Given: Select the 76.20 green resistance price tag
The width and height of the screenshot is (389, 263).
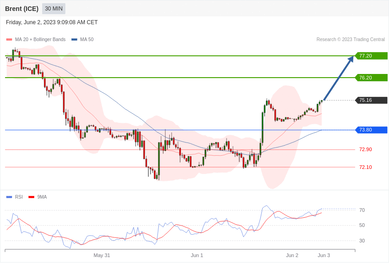Looking at the screenshot, I should click(371, 78).
